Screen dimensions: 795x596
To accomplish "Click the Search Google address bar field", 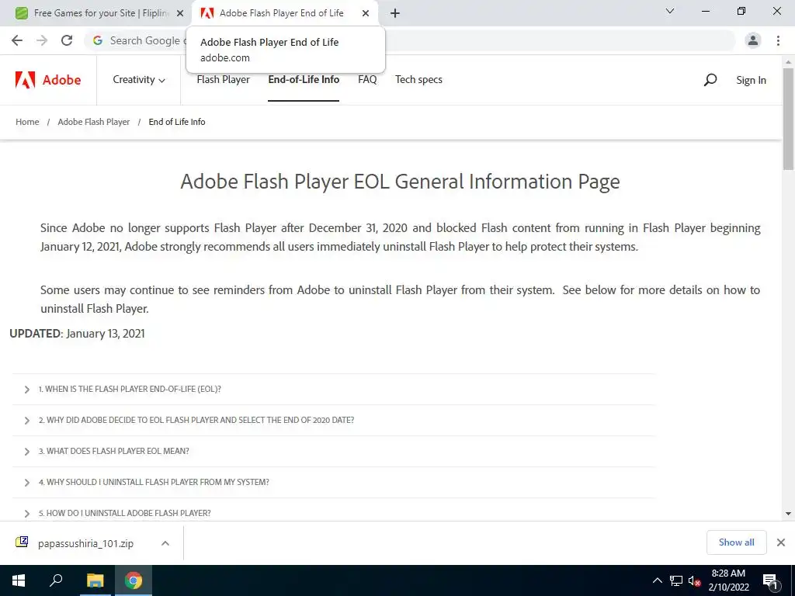I will click(411, 40).
